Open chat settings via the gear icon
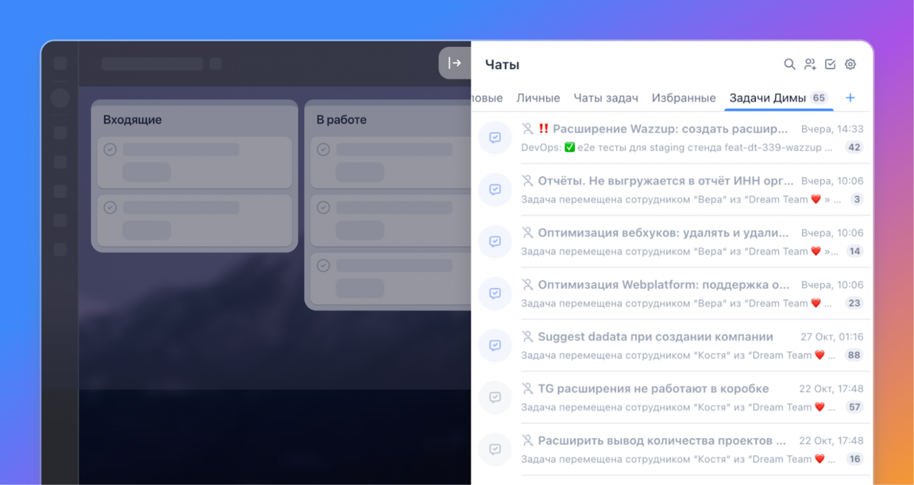914x485 pixels. coord(850,64)
